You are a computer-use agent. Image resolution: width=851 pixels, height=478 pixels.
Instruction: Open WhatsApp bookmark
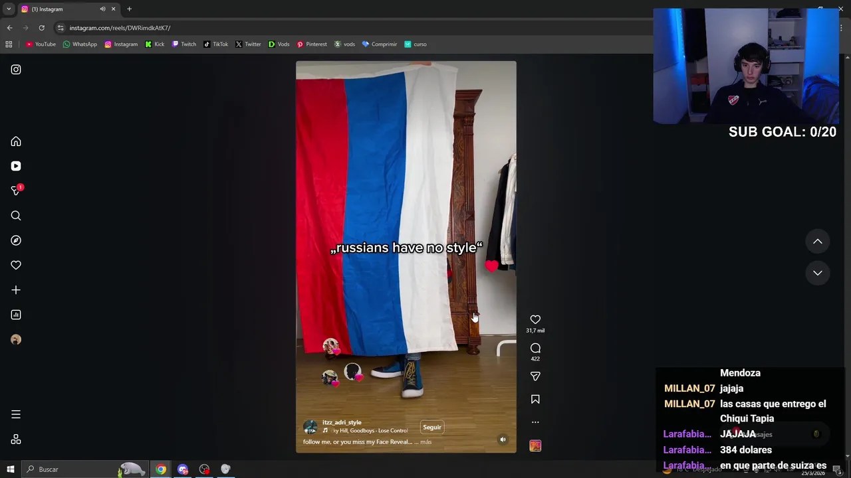80,44
